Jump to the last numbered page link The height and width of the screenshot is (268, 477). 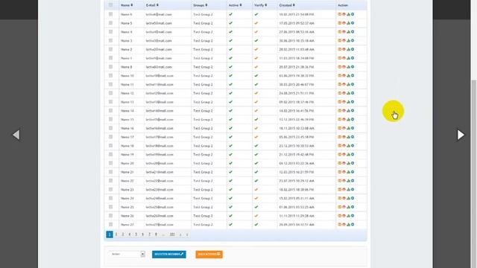coord(172,234)
